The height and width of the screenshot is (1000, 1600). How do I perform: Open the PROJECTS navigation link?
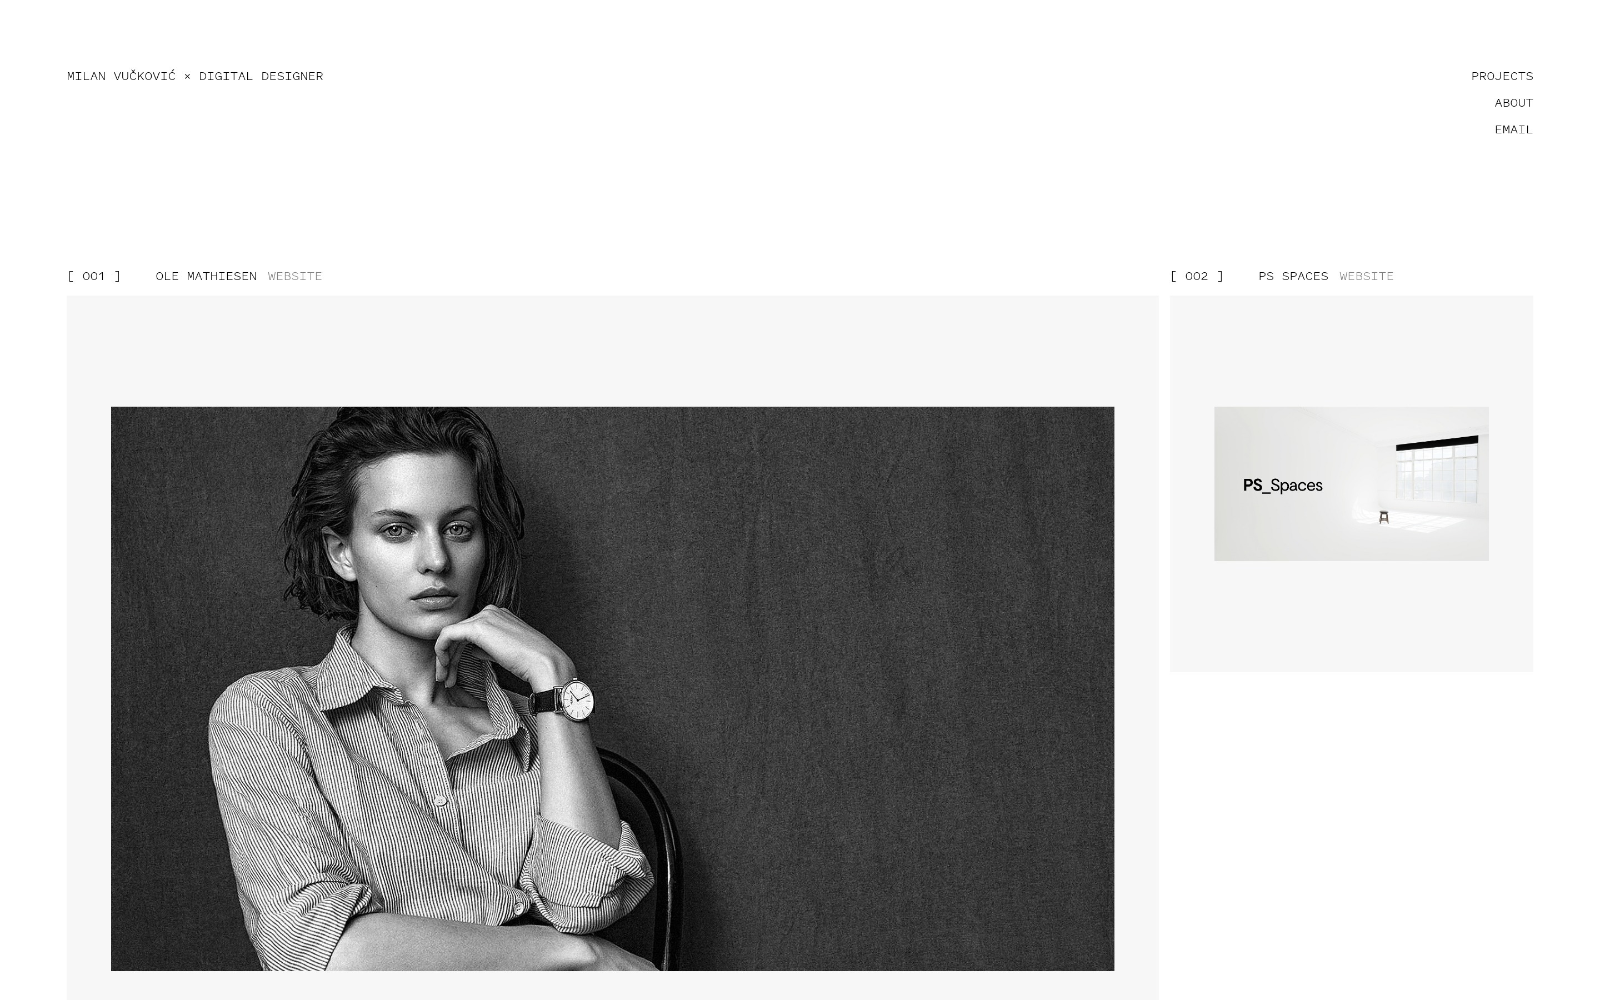tap(1502, 76)
